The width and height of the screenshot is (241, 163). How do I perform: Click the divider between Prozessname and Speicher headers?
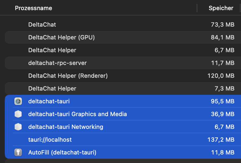click(197, 8)
